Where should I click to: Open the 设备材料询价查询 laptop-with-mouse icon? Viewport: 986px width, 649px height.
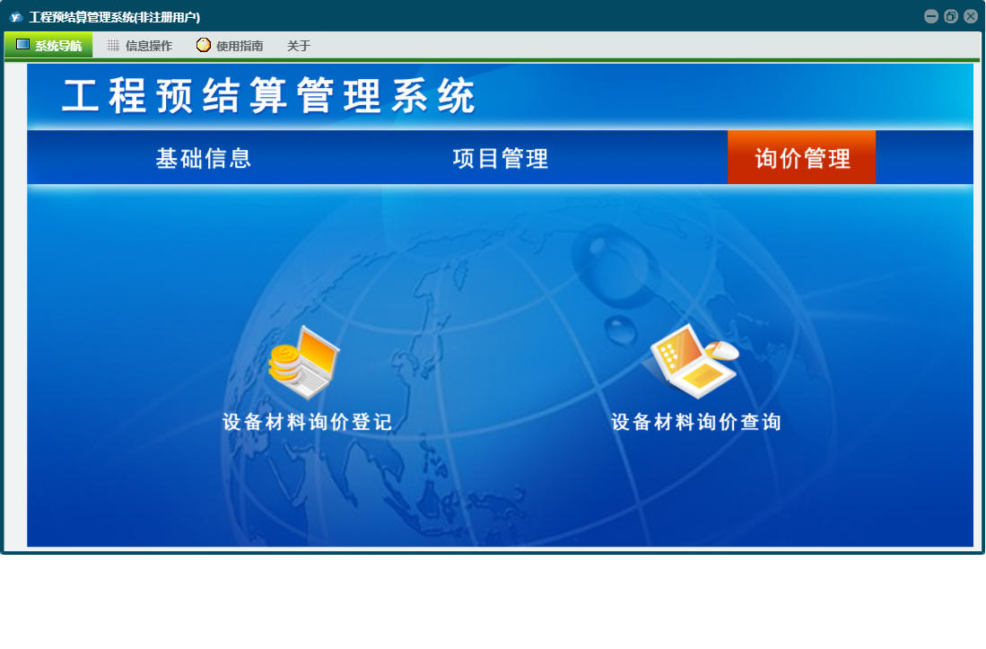(691, 361)
